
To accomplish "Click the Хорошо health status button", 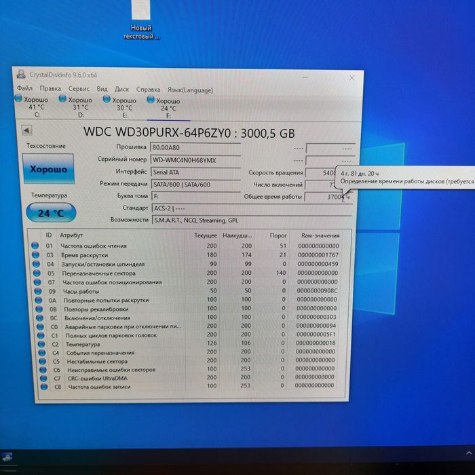I will pyautogui.click(x=48, y=169).
